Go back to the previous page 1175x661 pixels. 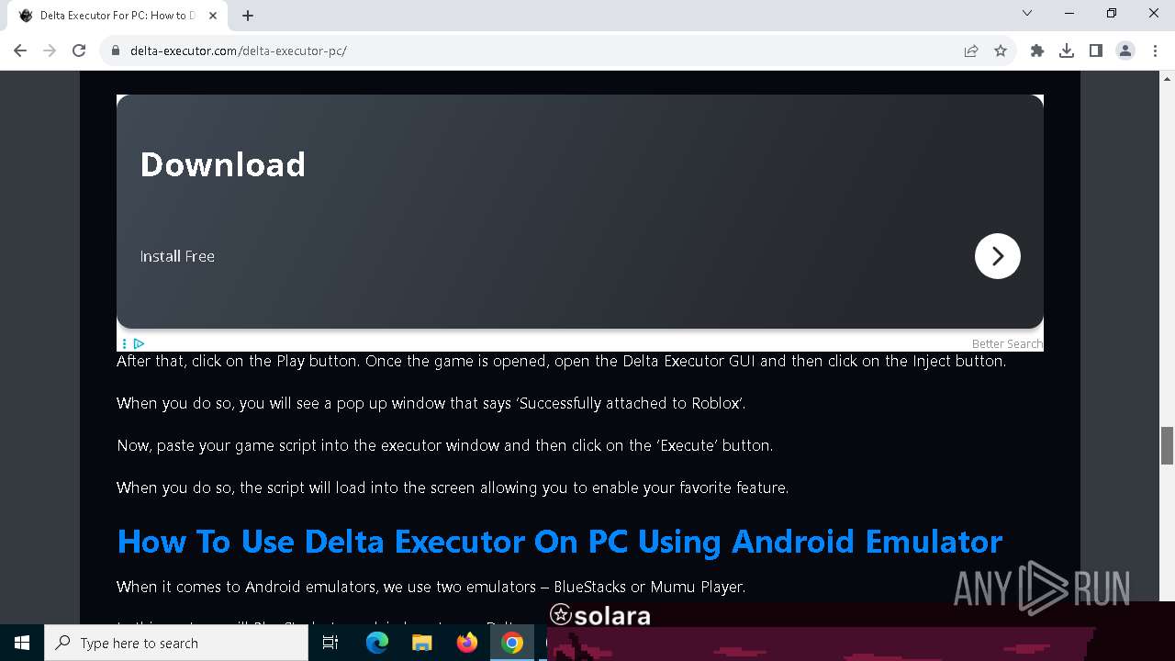coord(20,50)
